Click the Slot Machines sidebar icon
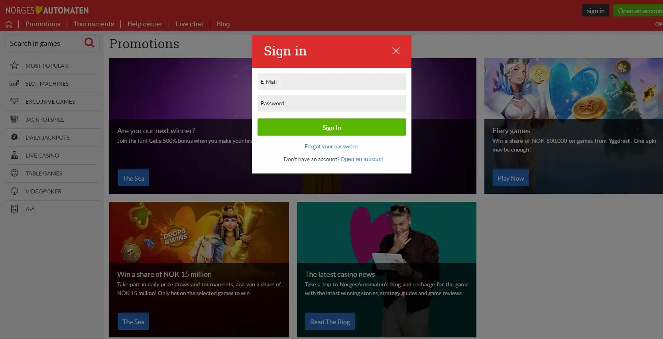The height and width of the screenshot is (339, 663). pos(14,83)
